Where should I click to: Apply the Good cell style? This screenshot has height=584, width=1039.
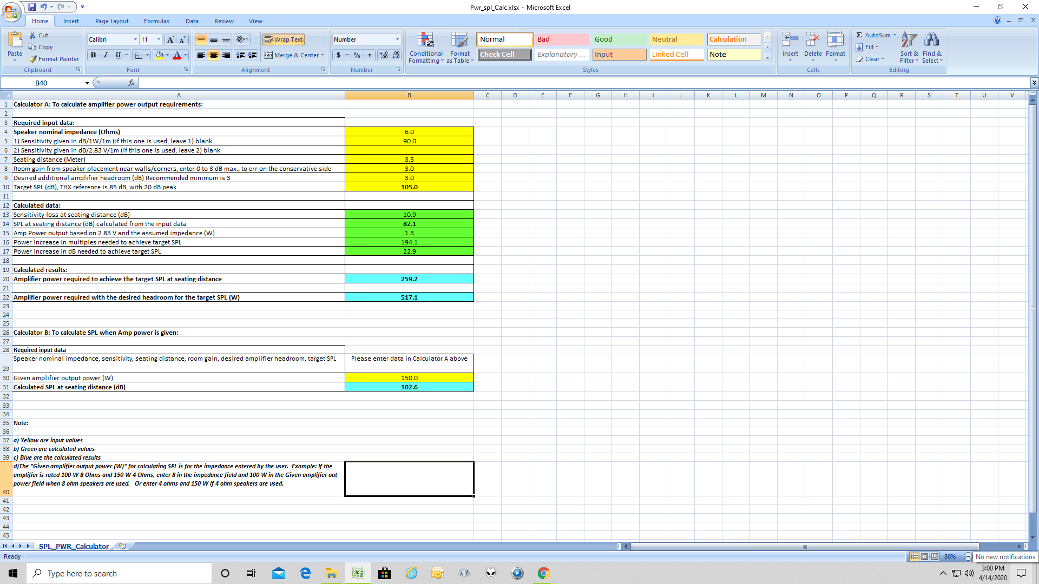tap(619, 39)
